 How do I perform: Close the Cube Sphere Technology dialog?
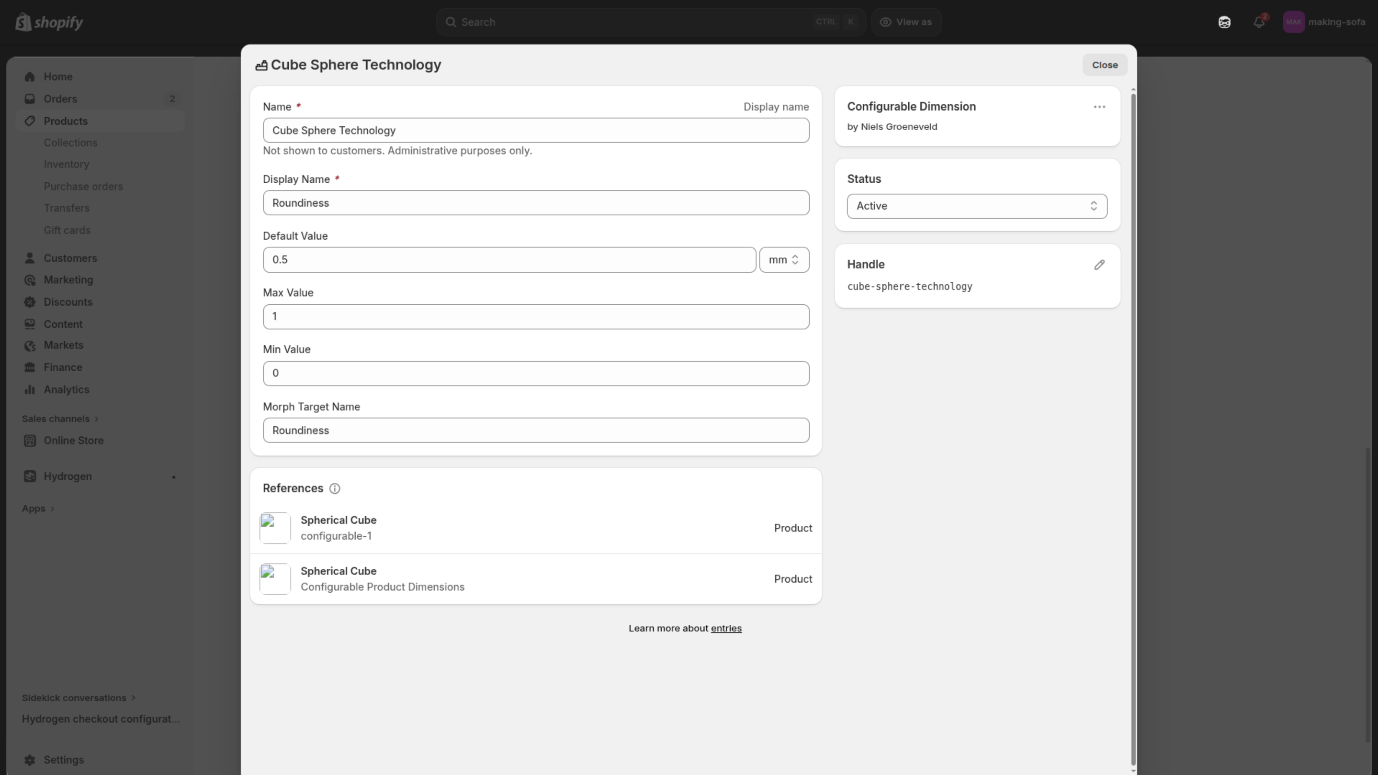1104,65
